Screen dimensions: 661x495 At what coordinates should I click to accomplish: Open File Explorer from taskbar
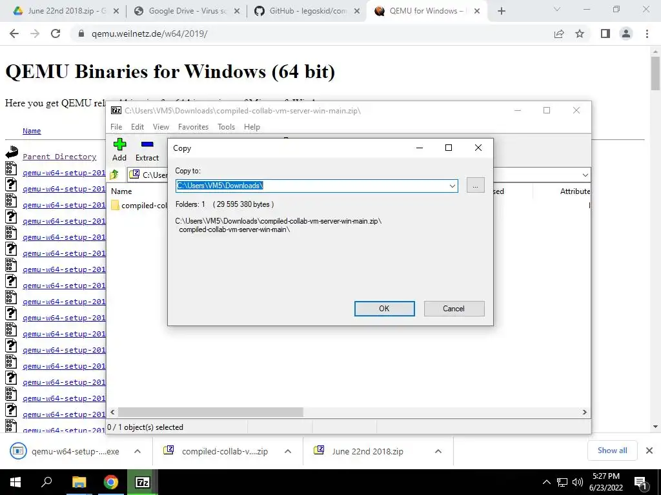click(x=79, y=482)
